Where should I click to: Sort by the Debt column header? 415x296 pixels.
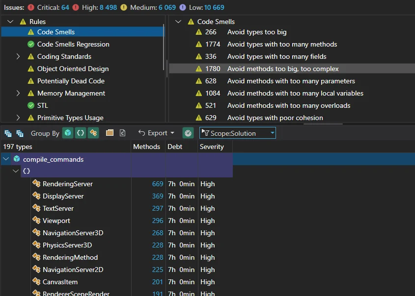coord(182,147)
